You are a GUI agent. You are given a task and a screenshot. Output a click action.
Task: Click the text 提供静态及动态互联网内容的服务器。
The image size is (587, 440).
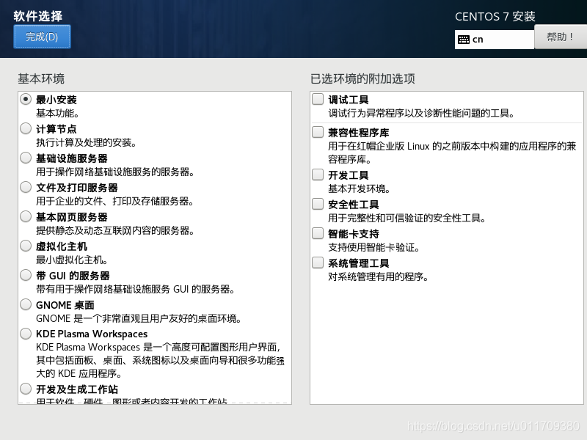coord(115,230)
